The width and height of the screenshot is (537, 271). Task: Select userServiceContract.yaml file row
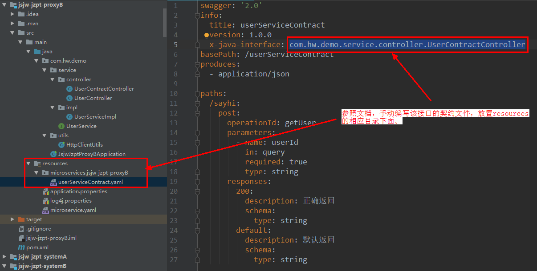(x=83, y=182)
